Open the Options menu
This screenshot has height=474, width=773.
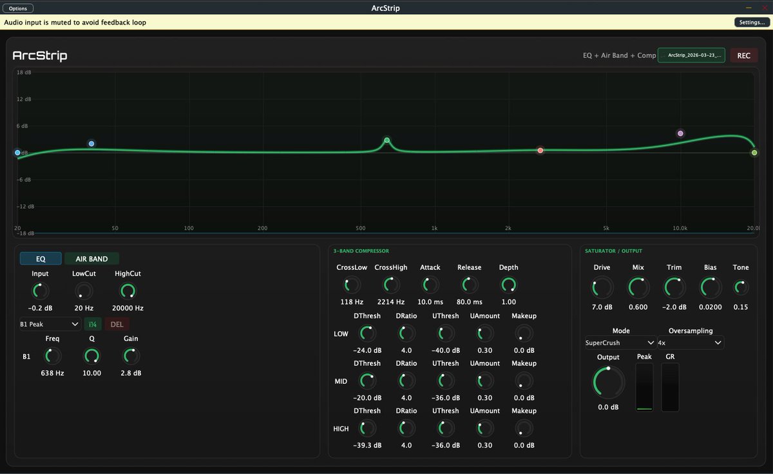18,8
